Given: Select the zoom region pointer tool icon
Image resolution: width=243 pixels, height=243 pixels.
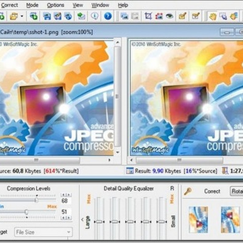Looking at the screenshot, I should [x=223, y=16].
